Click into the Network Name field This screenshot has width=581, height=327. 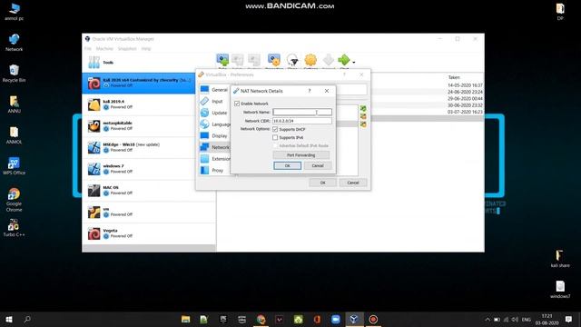302,112
